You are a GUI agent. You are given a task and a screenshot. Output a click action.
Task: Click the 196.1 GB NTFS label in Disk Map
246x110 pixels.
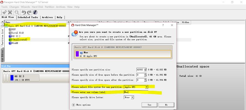(x=22, y=80)
